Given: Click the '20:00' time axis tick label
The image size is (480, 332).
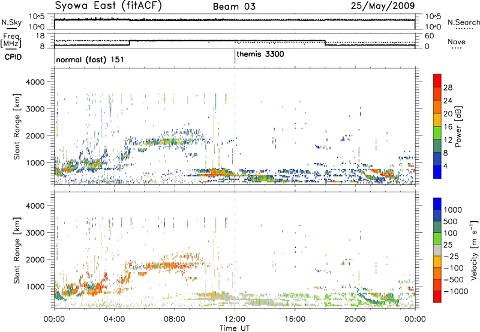Looking at the screenshot, I should point(355,319).
